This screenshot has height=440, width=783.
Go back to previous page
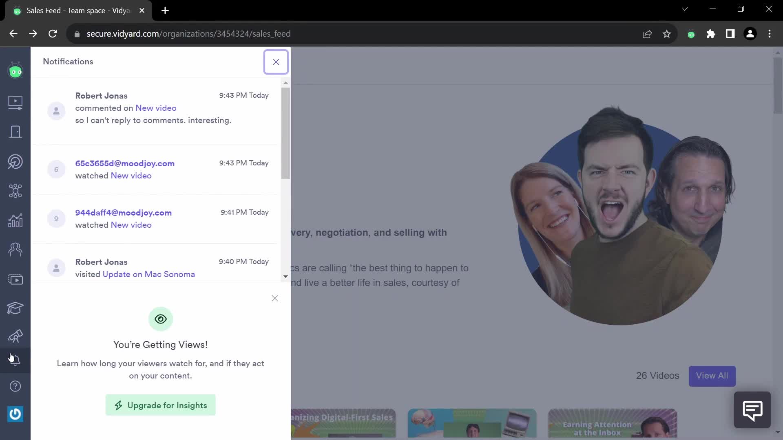point(13,34)
